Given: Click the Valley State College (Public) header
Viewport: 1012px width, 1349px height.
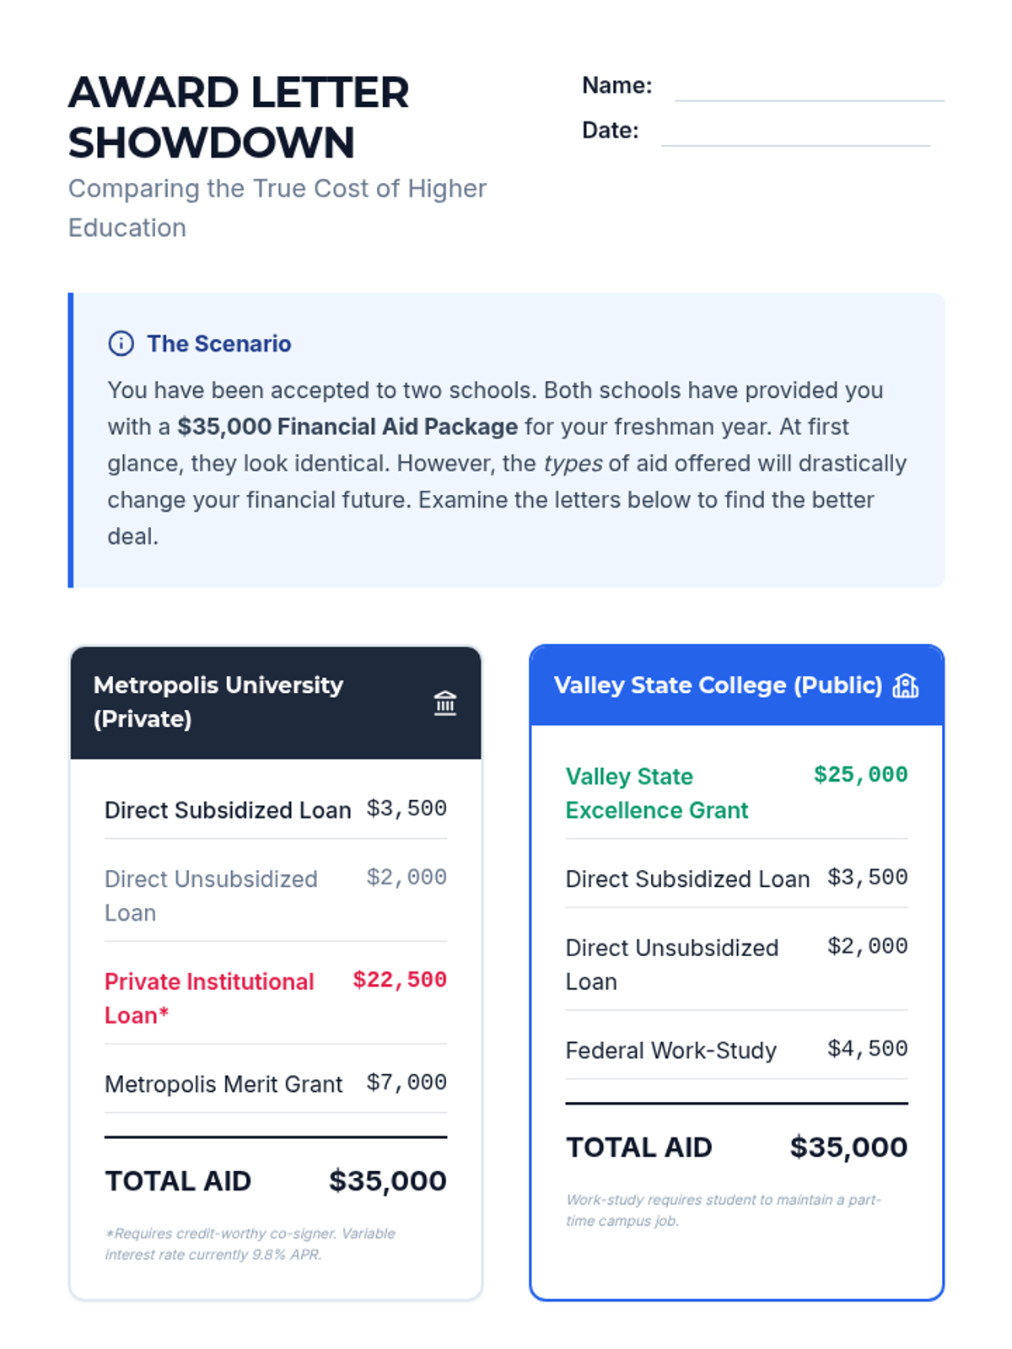Looking at the screenshot, I should click(718, 685).
